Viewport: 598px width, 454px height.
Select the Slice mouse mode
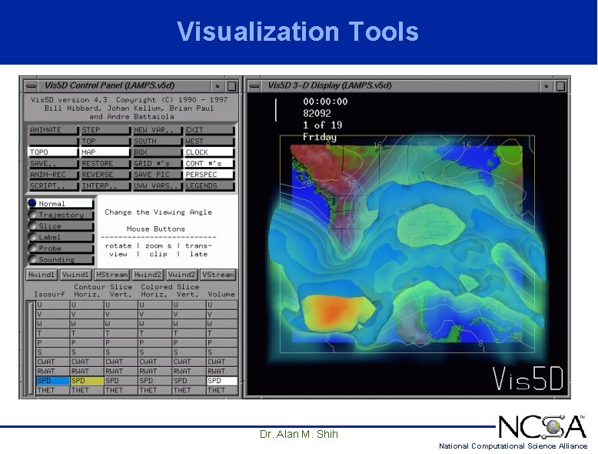pos(61,226)
